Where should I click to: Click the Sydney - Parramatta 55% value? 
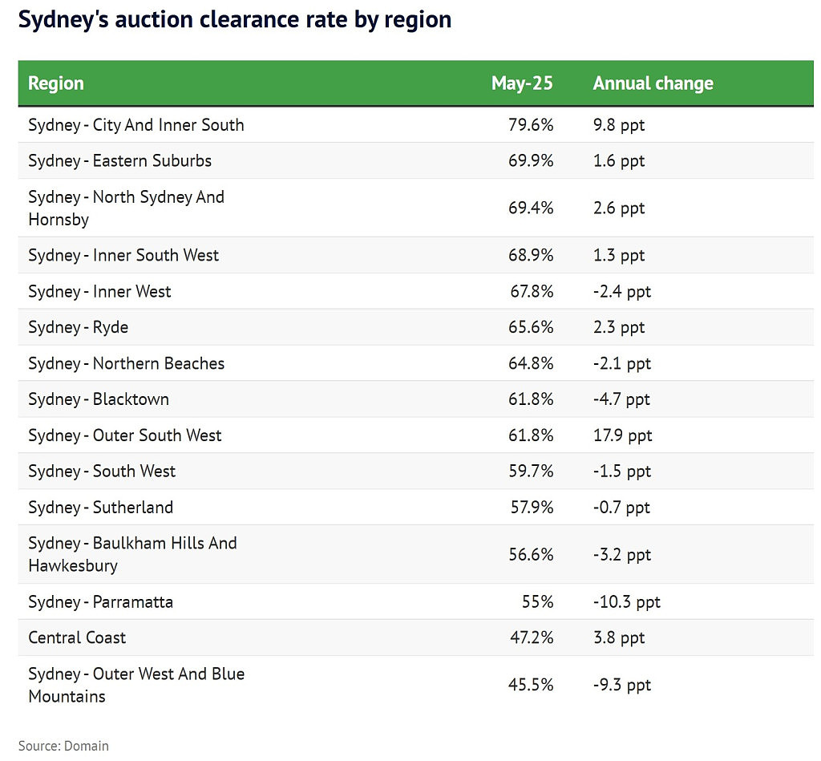(x=537, y=601)
